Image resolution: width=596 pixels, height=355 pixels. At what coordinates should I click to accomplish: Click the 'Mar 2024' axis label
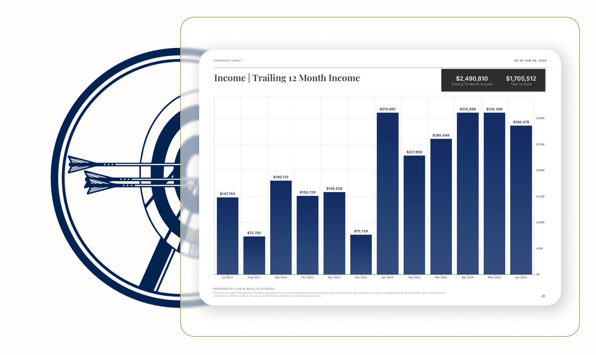coord(441,277)
